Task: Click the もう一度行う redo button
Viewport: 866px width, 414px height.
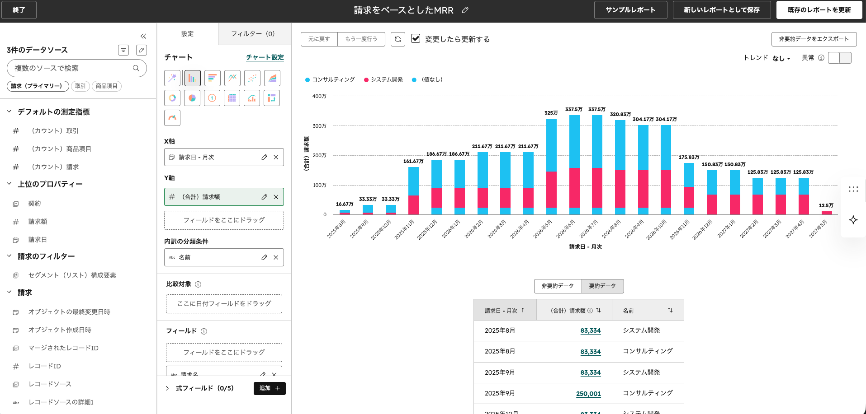Action: 361,39
